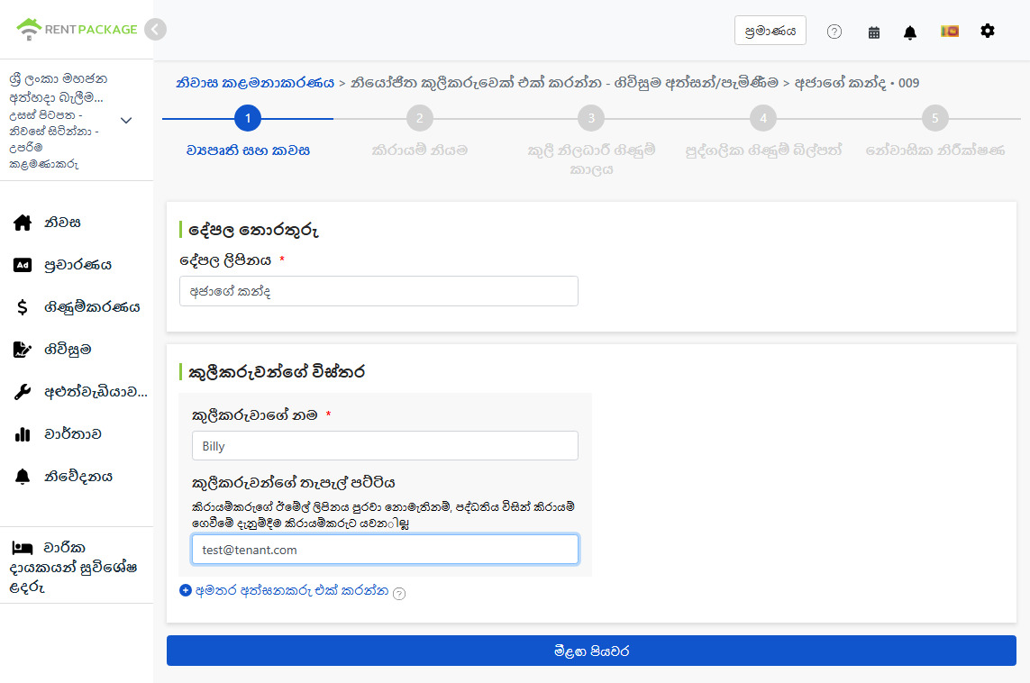Collapse the sidebar with the arrow button
This screenshot has width=1030, height=683.
point(155,30)
